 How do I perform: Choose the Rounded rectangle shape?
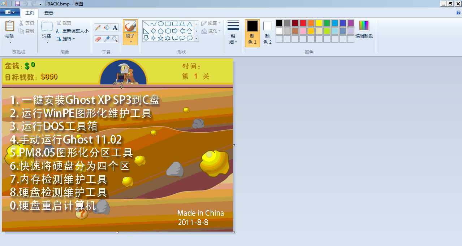point(175,24)
